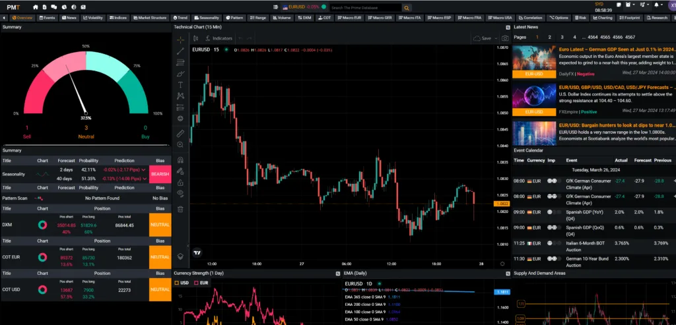Click the globe icon in the top bar
This screenshot has height=325, width=676.
point(74,7)
